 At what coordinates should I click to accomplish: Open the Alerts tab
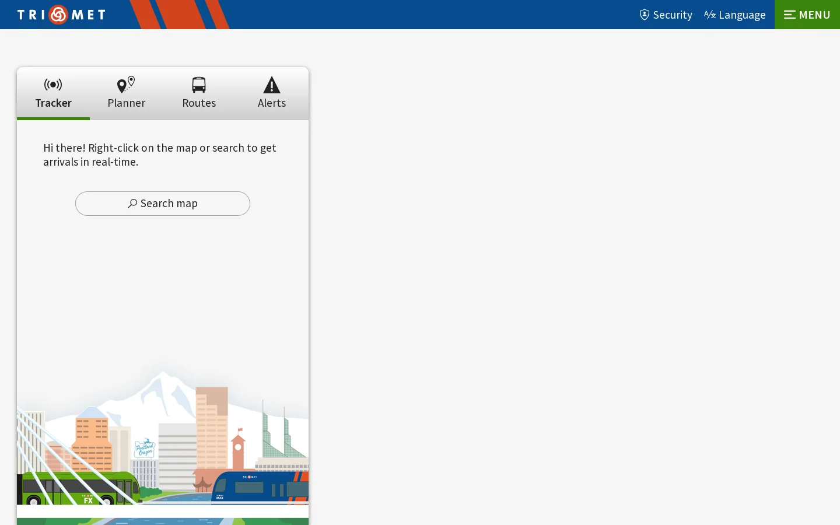(x=272, y=93)
